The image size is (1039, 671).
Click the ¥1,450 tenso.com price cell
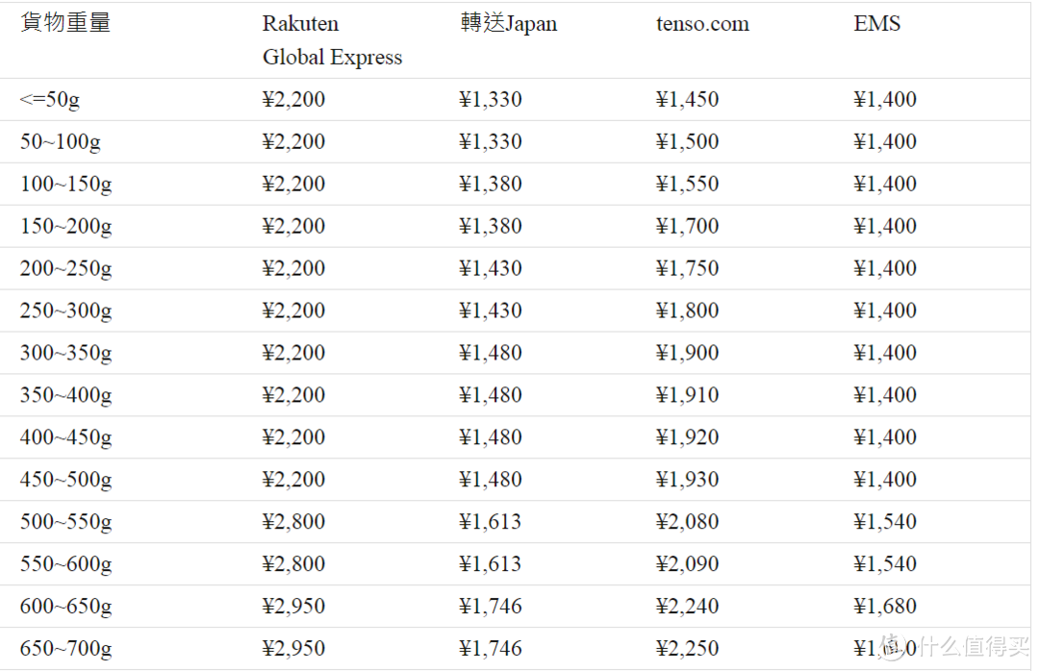pyautogui.click(x=687, y=99)
